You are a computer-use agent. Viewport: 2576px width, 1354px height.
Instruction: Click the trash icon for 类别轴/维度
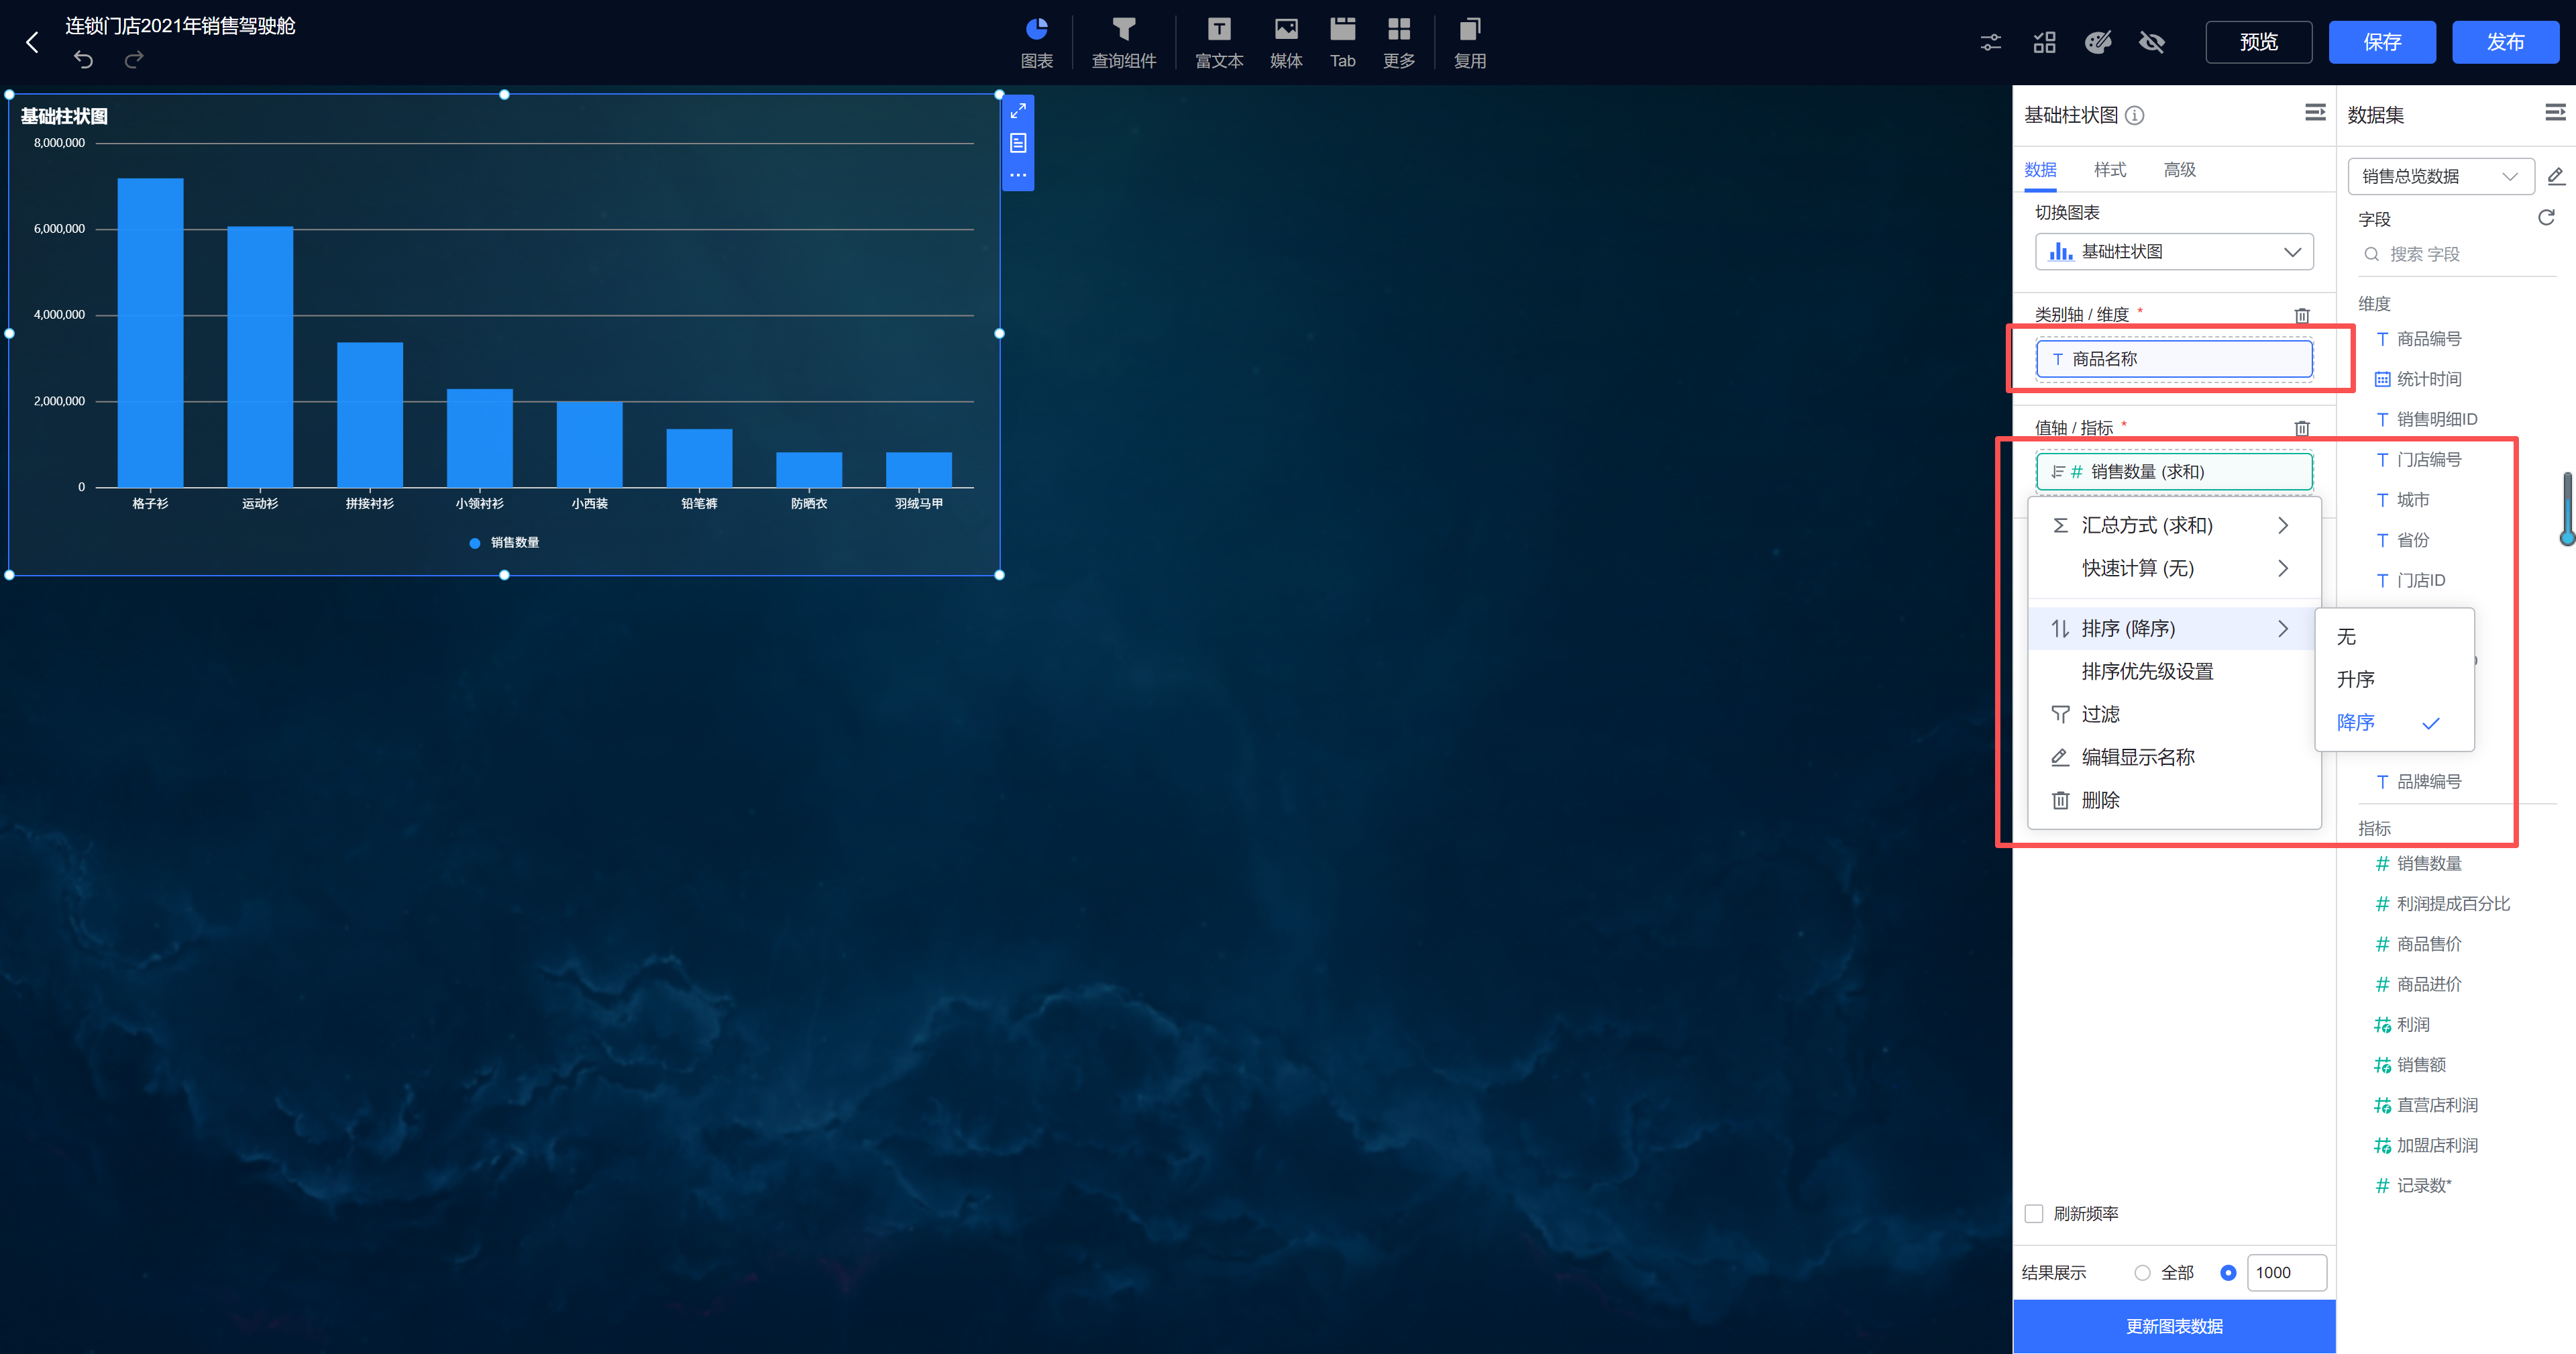pyautogui.click(x=2301, y=315)
